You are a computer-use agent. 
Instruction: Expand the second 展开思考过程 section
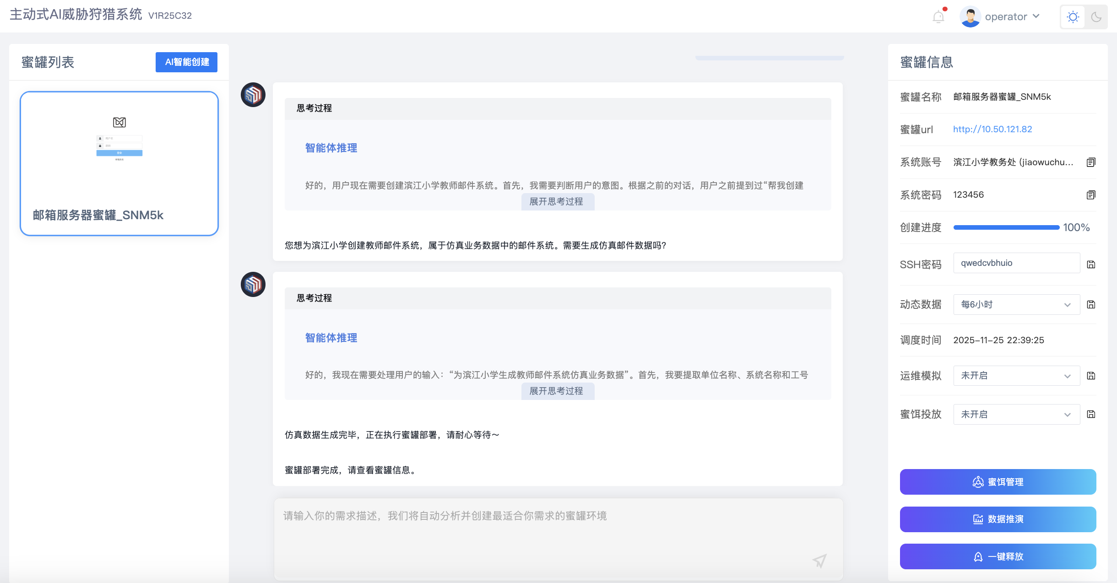tap(556, 391)
